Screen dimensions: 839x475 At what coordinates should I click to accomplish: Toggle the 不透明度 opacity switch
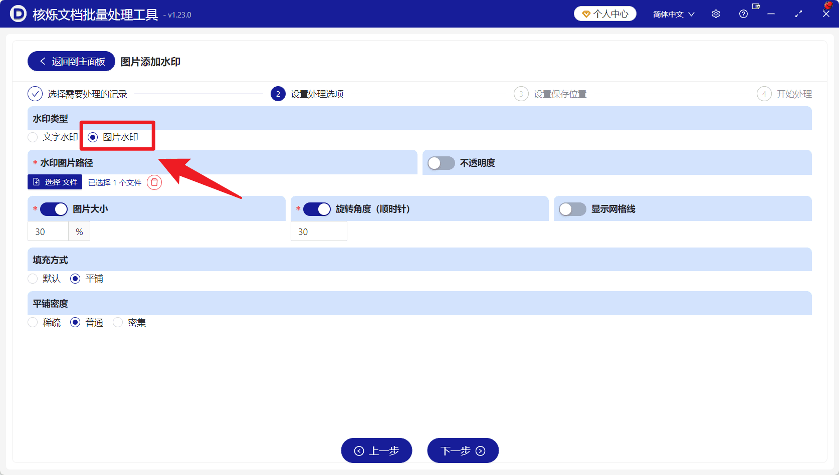(441, 163)
